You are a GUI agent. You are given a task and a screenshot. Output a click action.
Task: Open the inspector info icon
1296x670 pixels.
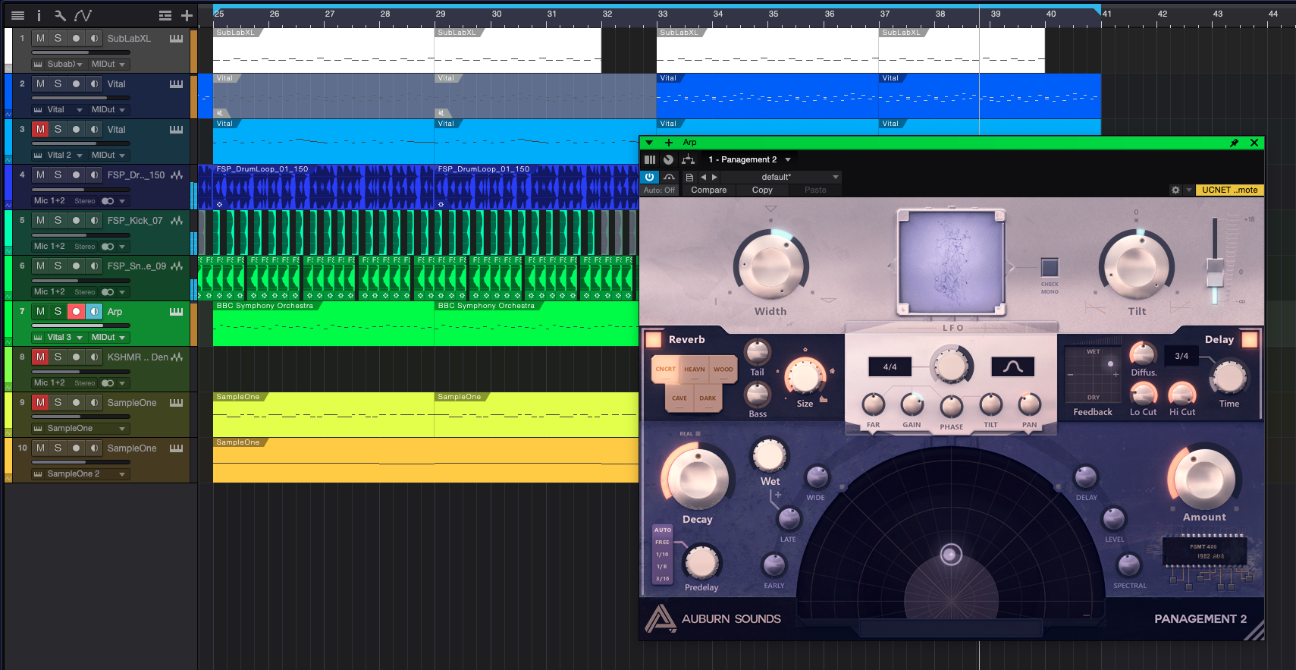(39, 15)
